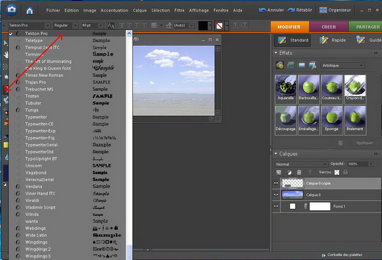Choose Trebuchet MS font
This screenshot has width=382, height=260.
pos(39,89)
